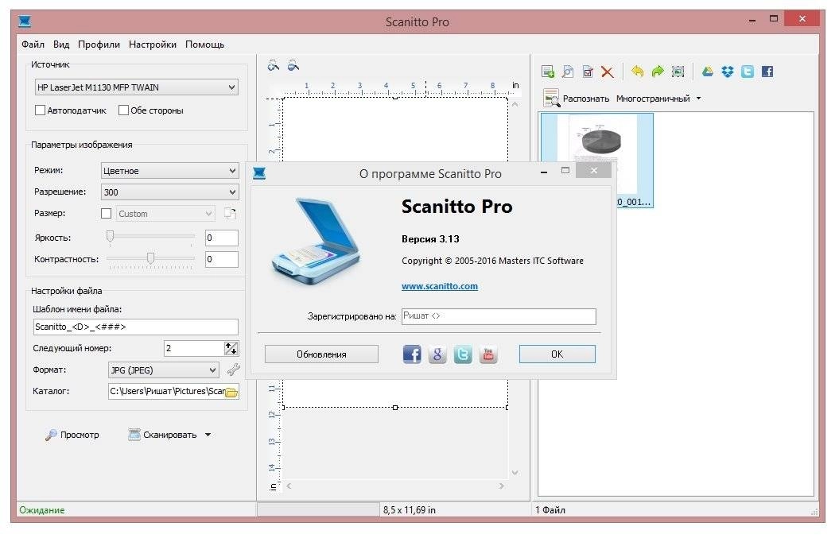Screen dimensions: 839x538
Task: Open the Режим Цветное dropdown
Action: pyautogui.click(x=169, y=171)
